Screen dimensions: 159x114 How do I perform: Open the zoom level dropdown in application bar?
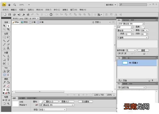29,5
